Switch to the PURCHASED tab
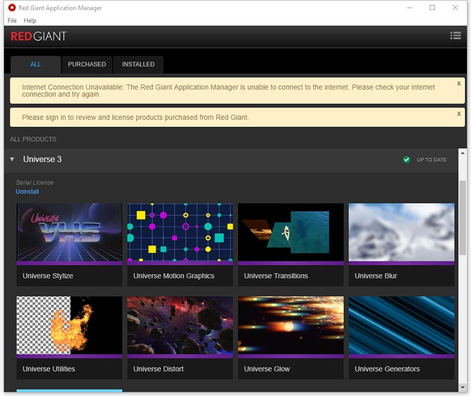The image size is (471, 396). 87,64
